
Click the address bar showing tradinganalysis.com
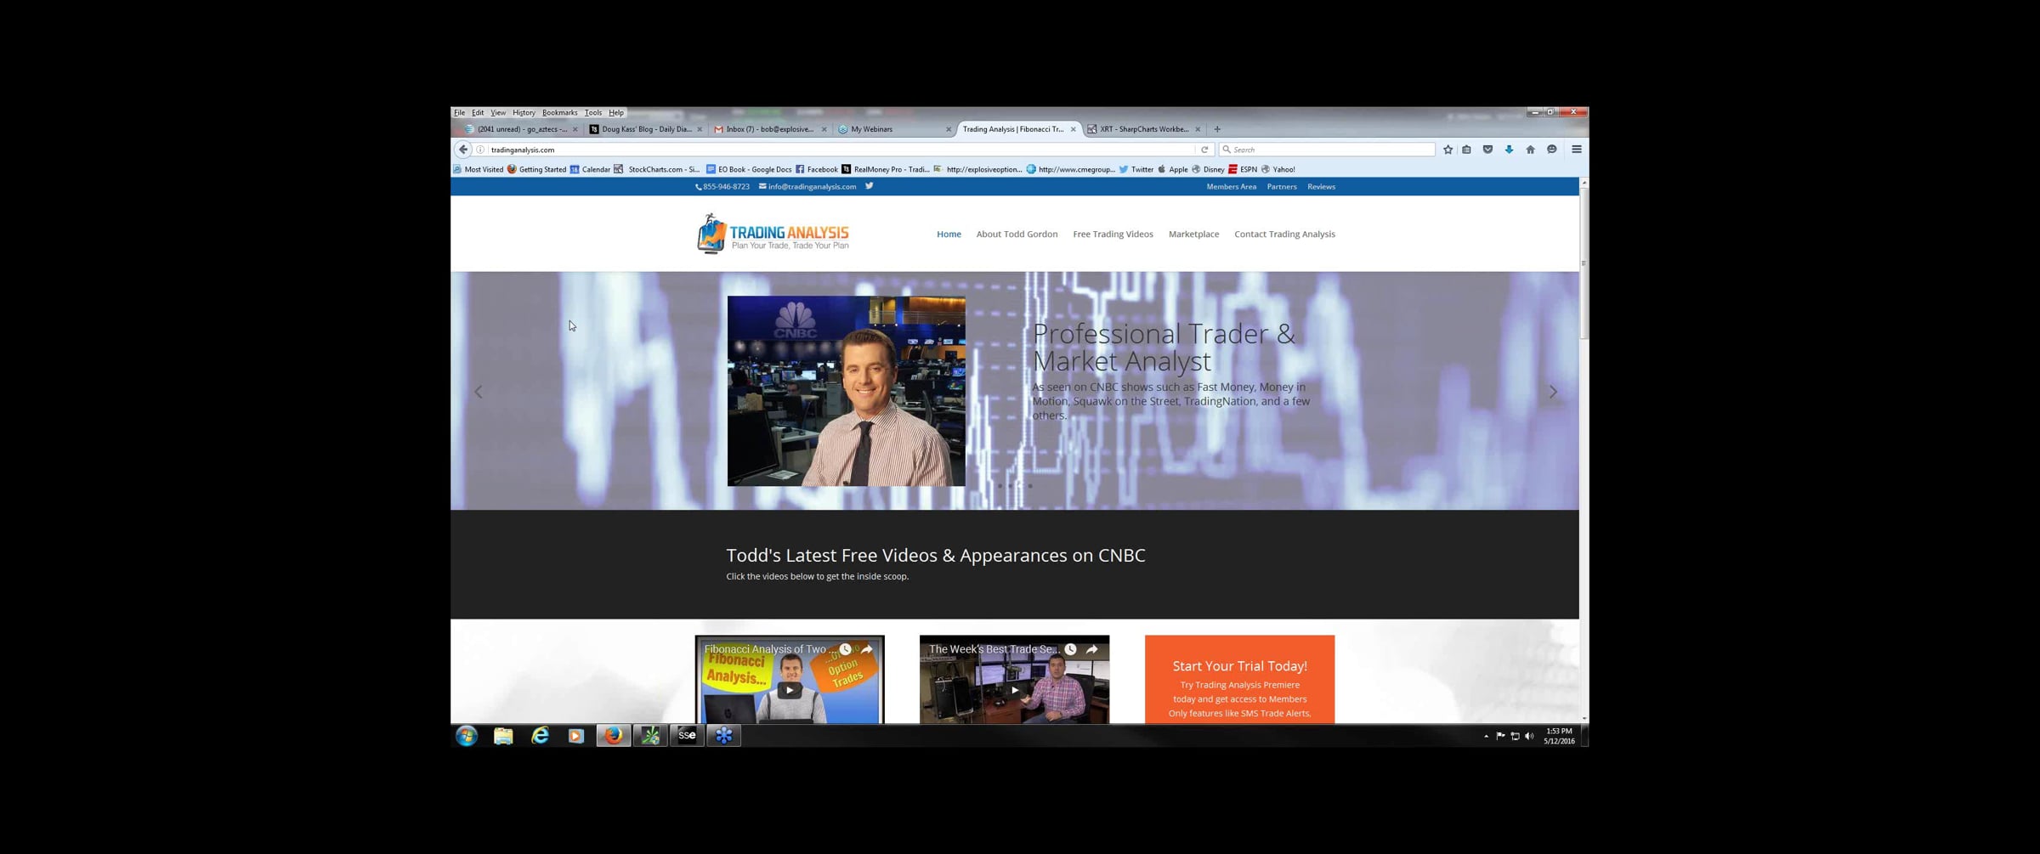click(841, 150)
